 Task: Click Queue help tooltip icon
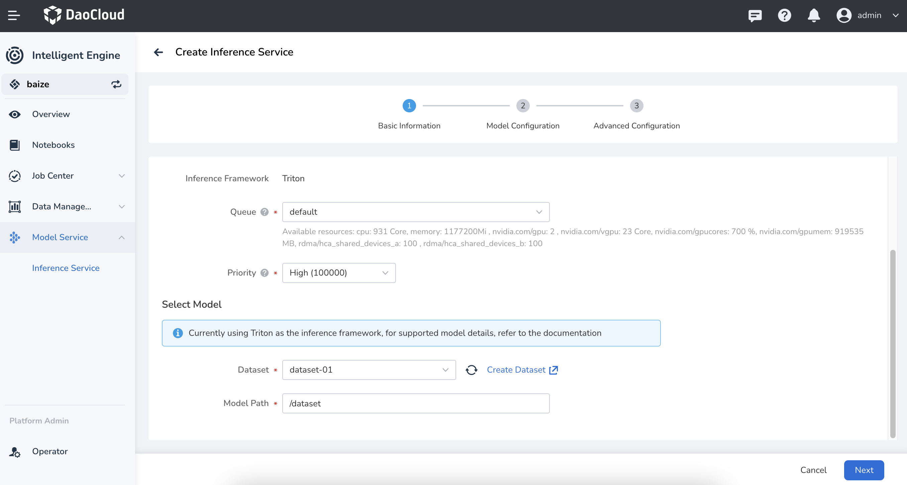pyautogui.click(x=265, y=212)
